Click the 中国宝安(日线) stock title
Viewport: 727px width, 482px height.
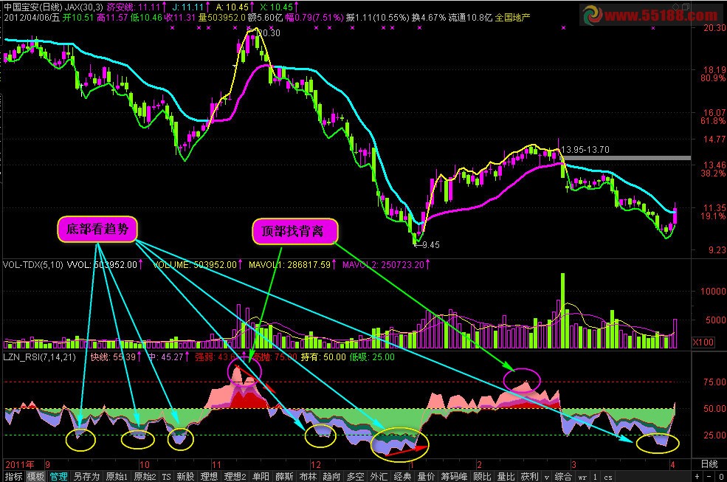coord(32,7)
